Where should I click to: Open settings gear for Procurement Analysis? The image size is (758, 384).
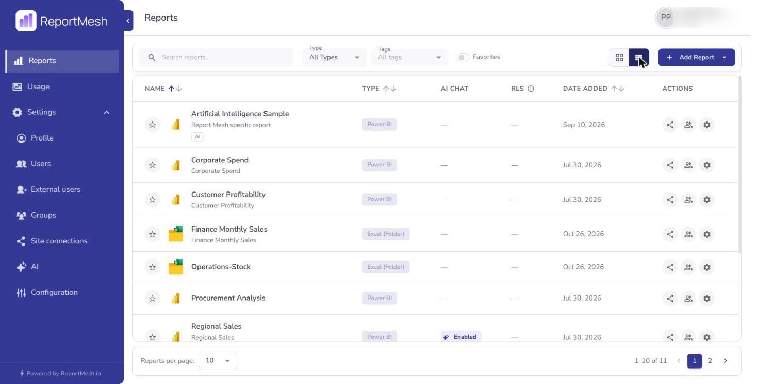(x=706, y=298)
